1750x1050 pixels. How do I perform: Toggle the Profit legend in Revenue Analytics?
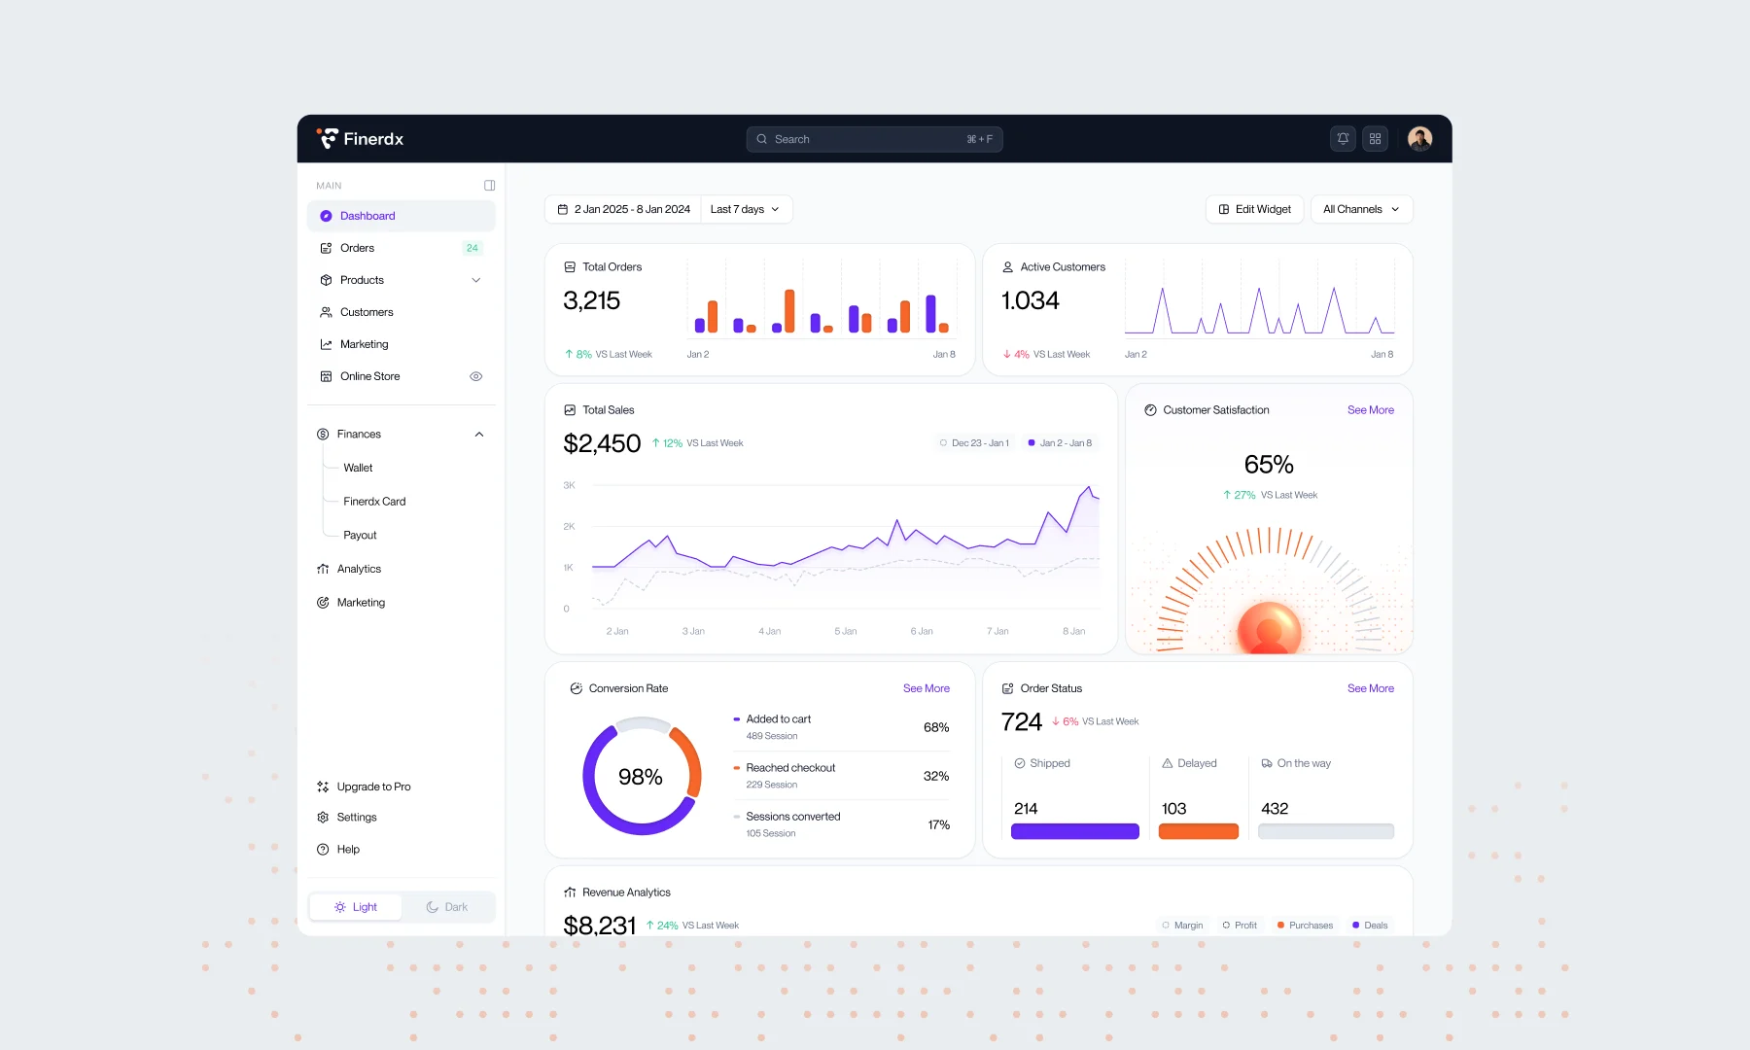click(x=1240, y=926)
